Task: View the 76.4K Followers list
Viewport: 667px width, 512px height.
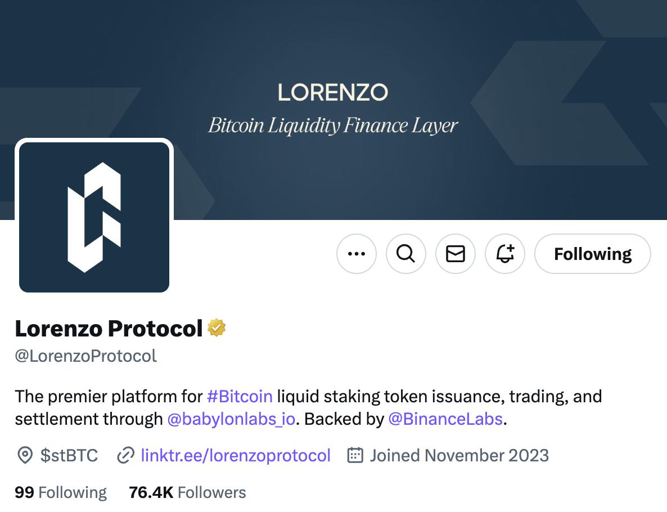Action: (x=188, y=492)
